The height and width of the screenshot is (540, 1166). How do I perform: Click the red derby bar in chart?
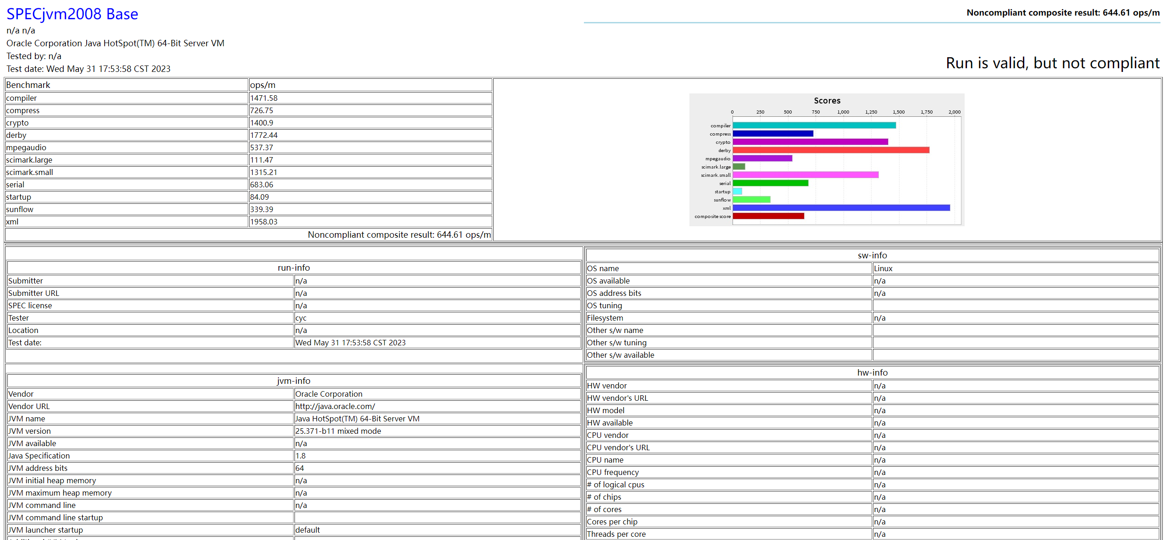(831, 150)
